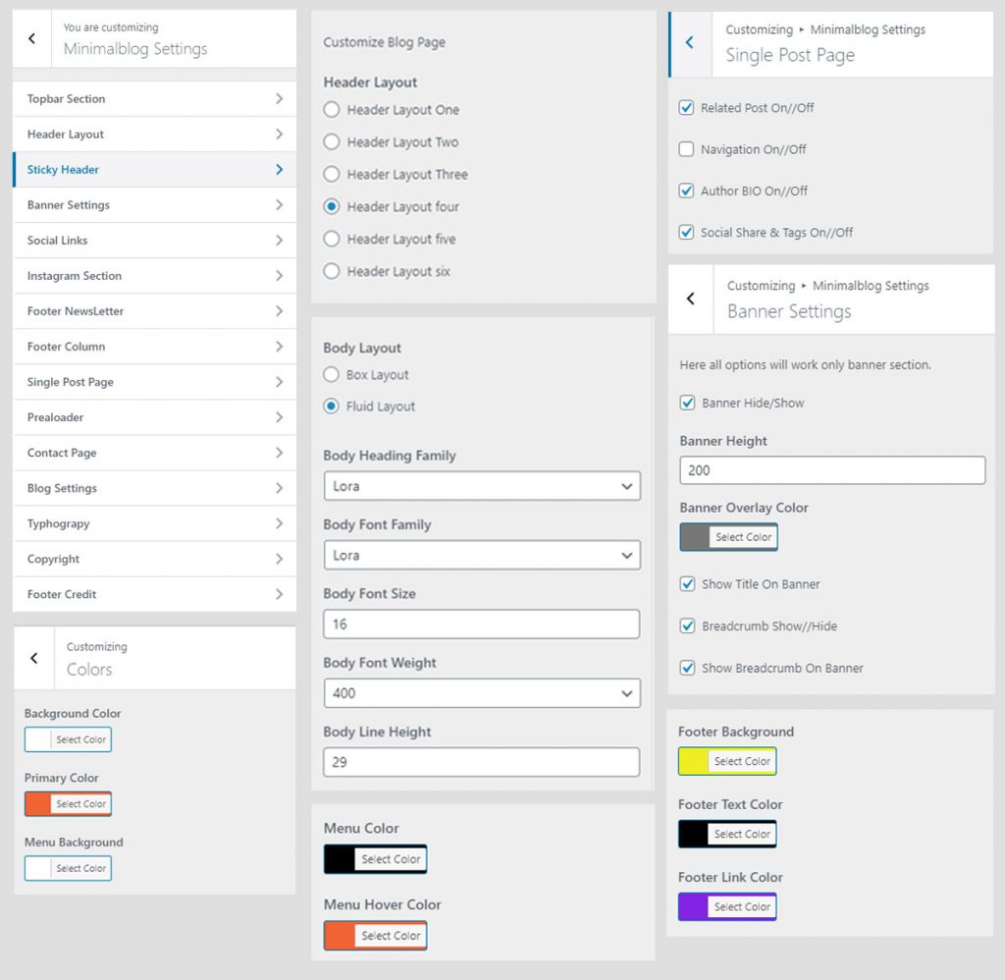Screen dimensions: 1005x980
Task: Open the Prealoader section
Action: pyautogui.click(x=154, y=417)
